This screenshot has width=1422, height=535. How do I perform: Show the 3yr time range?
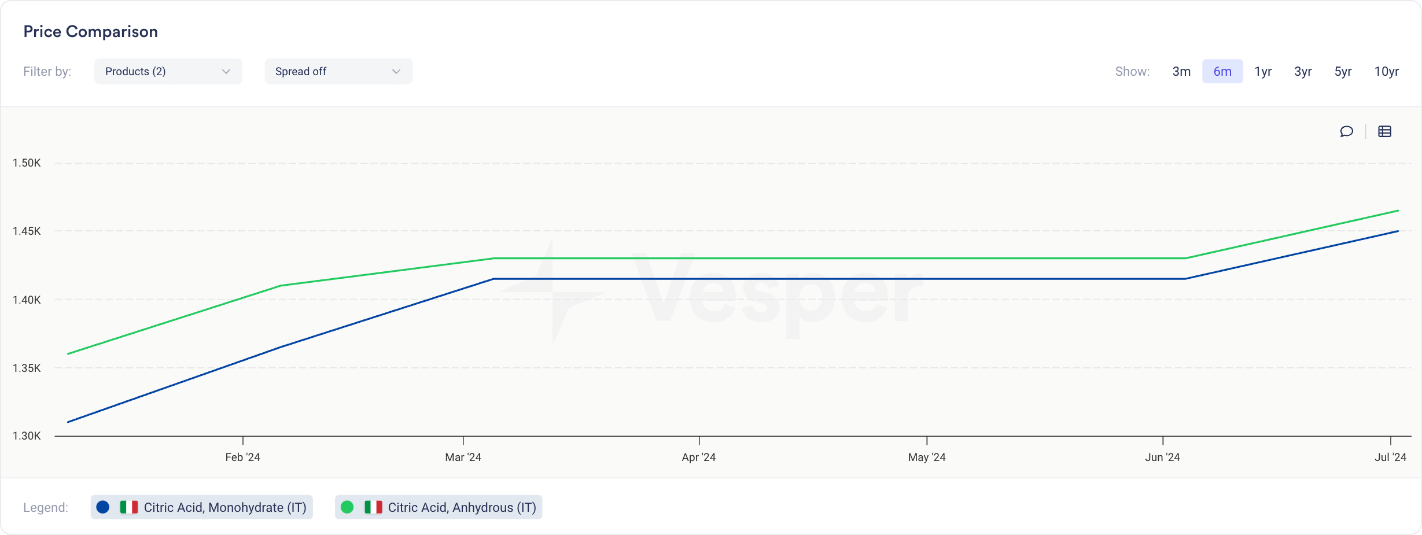point(1303,71)
